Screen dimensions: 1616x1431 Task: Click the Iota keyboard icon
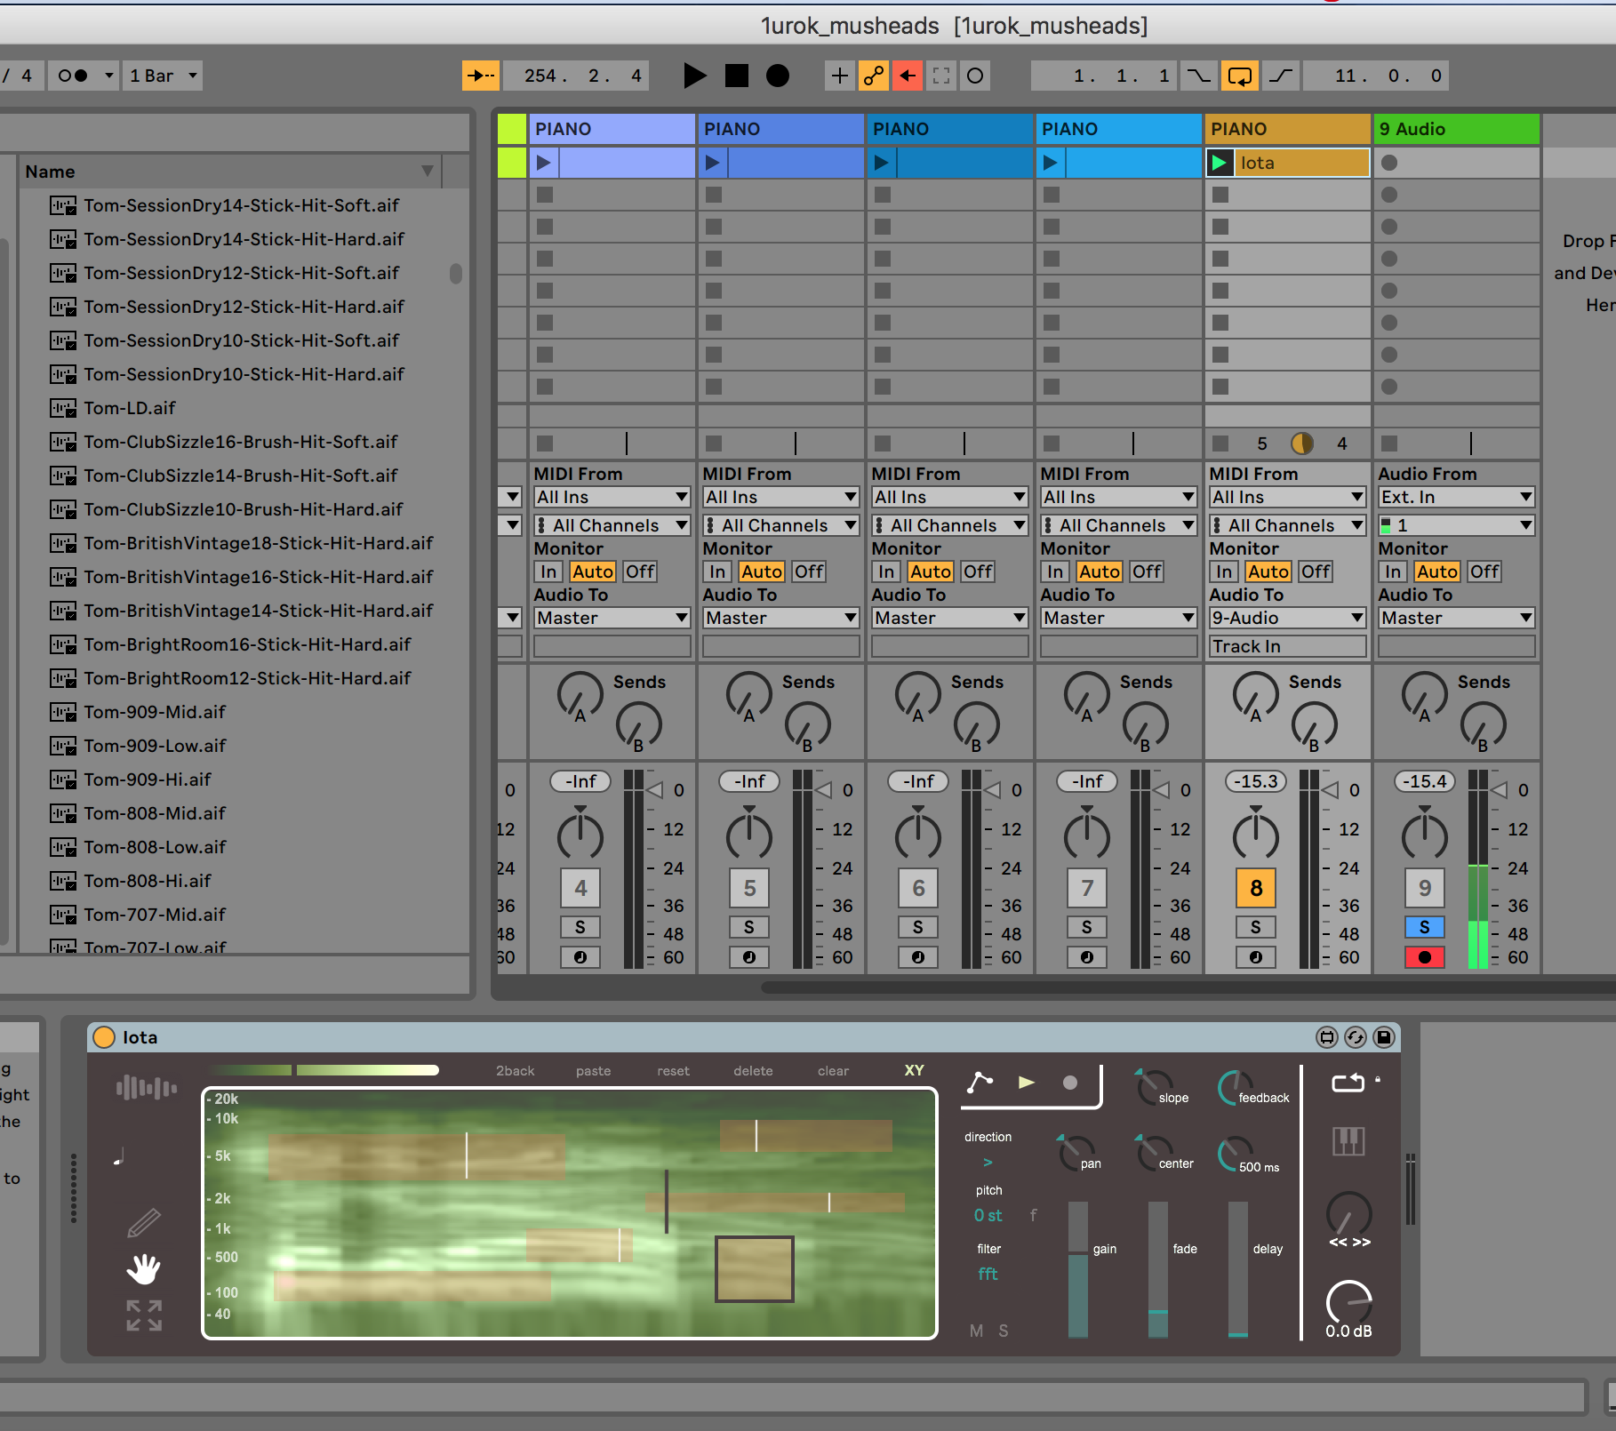coord(1348,1141)
